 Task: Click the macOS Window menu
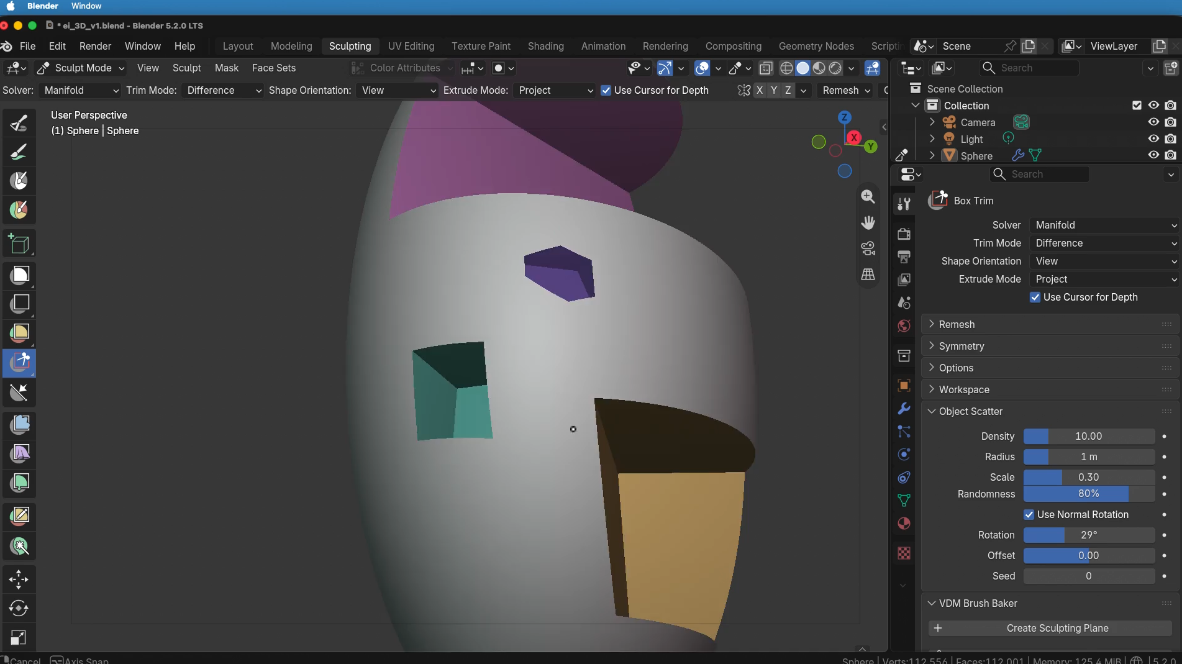(86, 6)
